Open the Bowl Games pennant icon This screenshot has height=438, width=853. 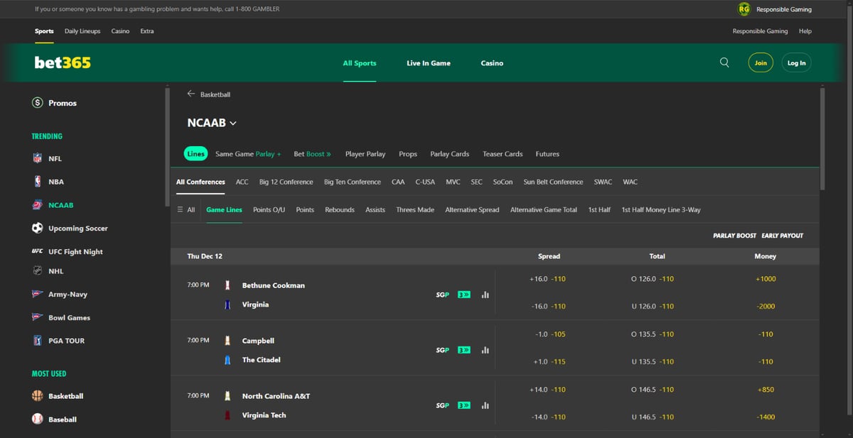[x=38, y=317]
